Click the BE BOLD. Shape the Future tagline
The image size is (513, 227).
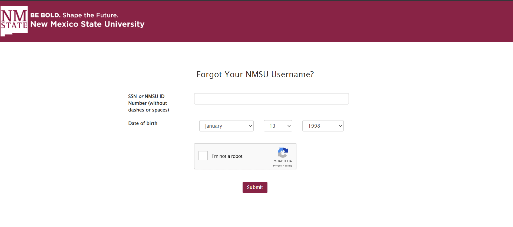[74, 15]
